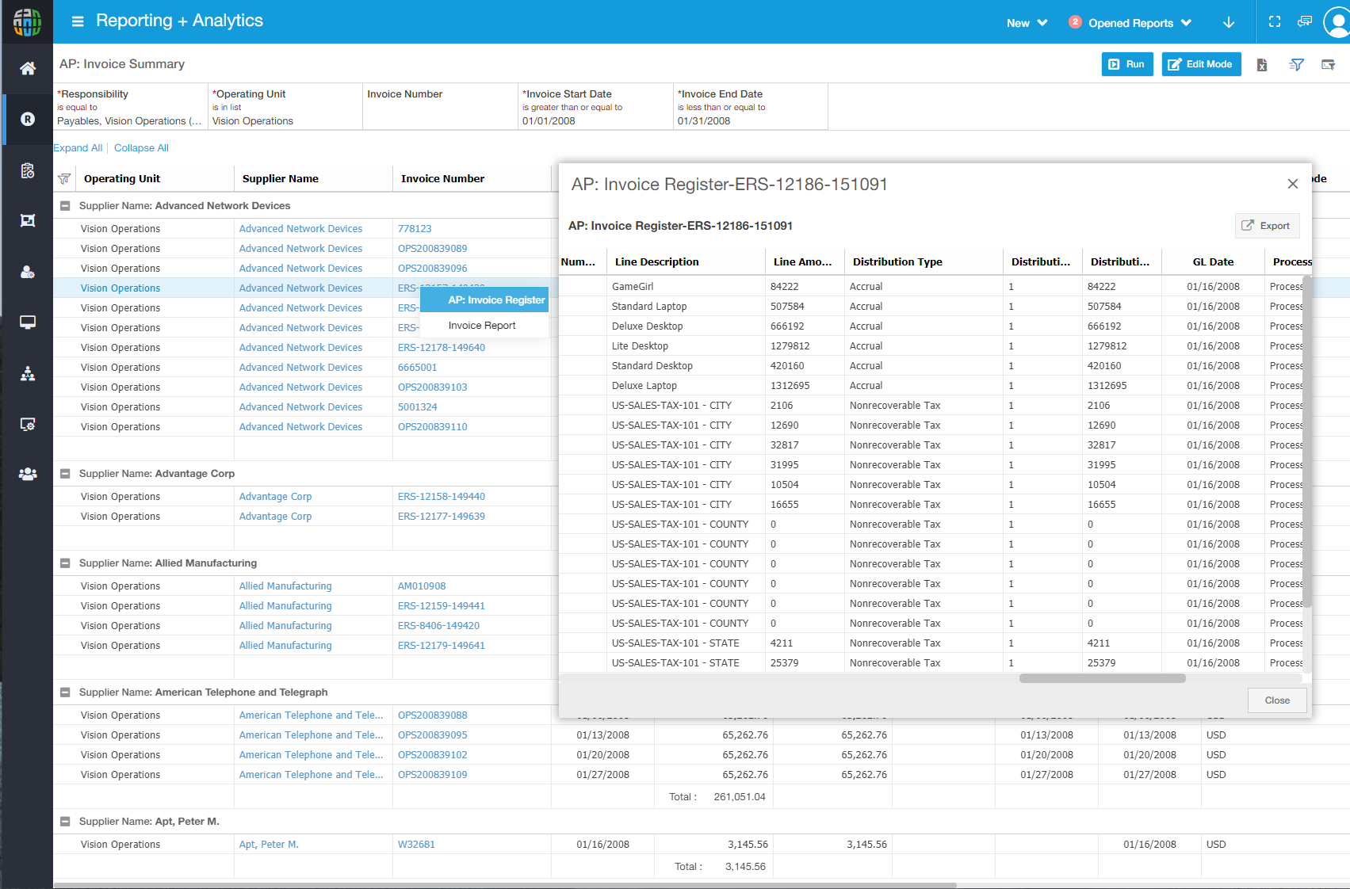Choose AP: Invoice Register in the context menu
Viewport: 1350px width, 889px height.
click(496, 300)
